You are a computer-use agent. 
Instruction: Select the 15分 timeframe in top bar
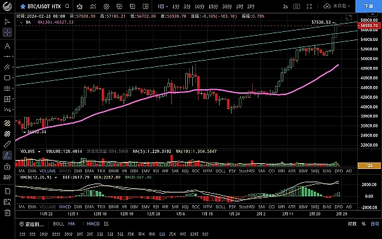tap(213, 6)
